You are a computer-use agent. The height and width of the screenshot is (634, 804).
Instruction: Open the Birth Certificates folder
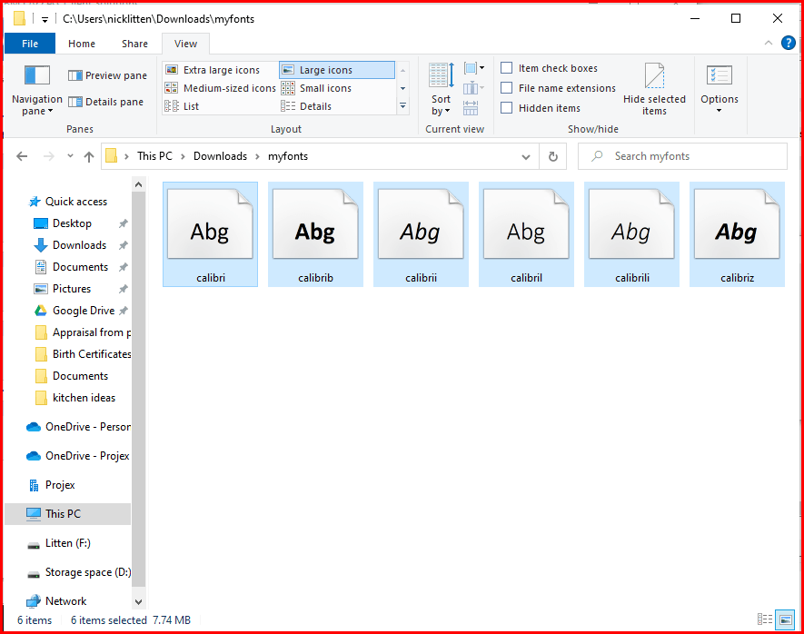pyautogui.click(x=82, y=354)
